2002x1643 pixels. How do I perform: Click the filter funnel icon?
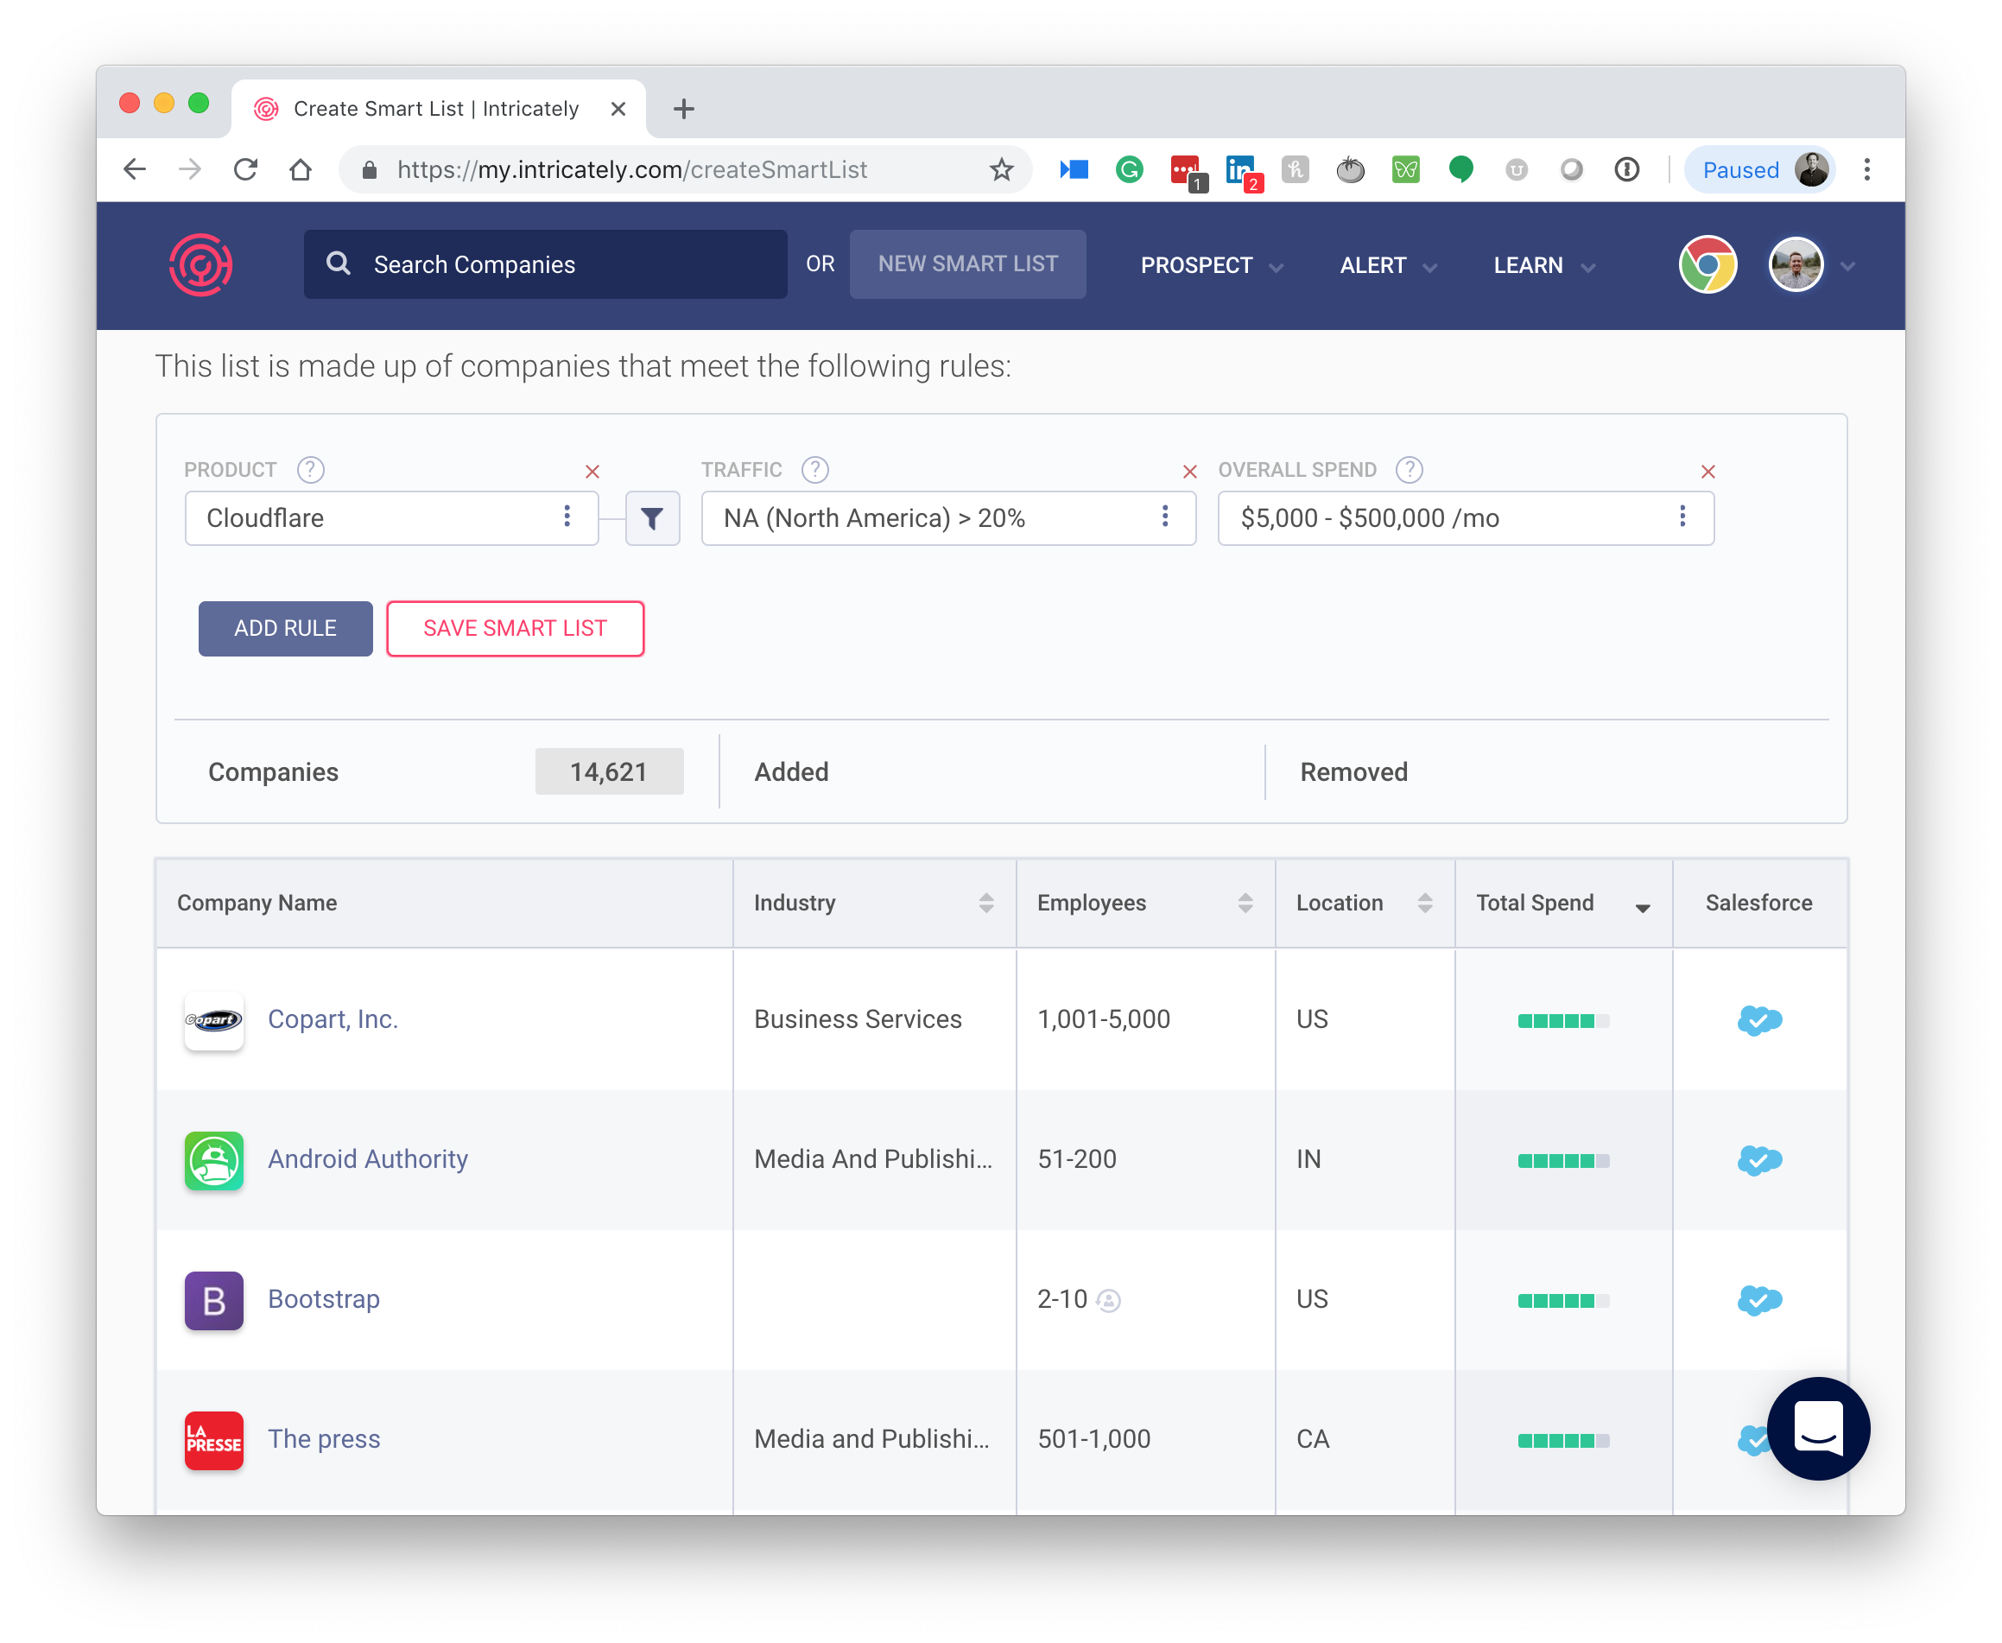coord(652,517)
